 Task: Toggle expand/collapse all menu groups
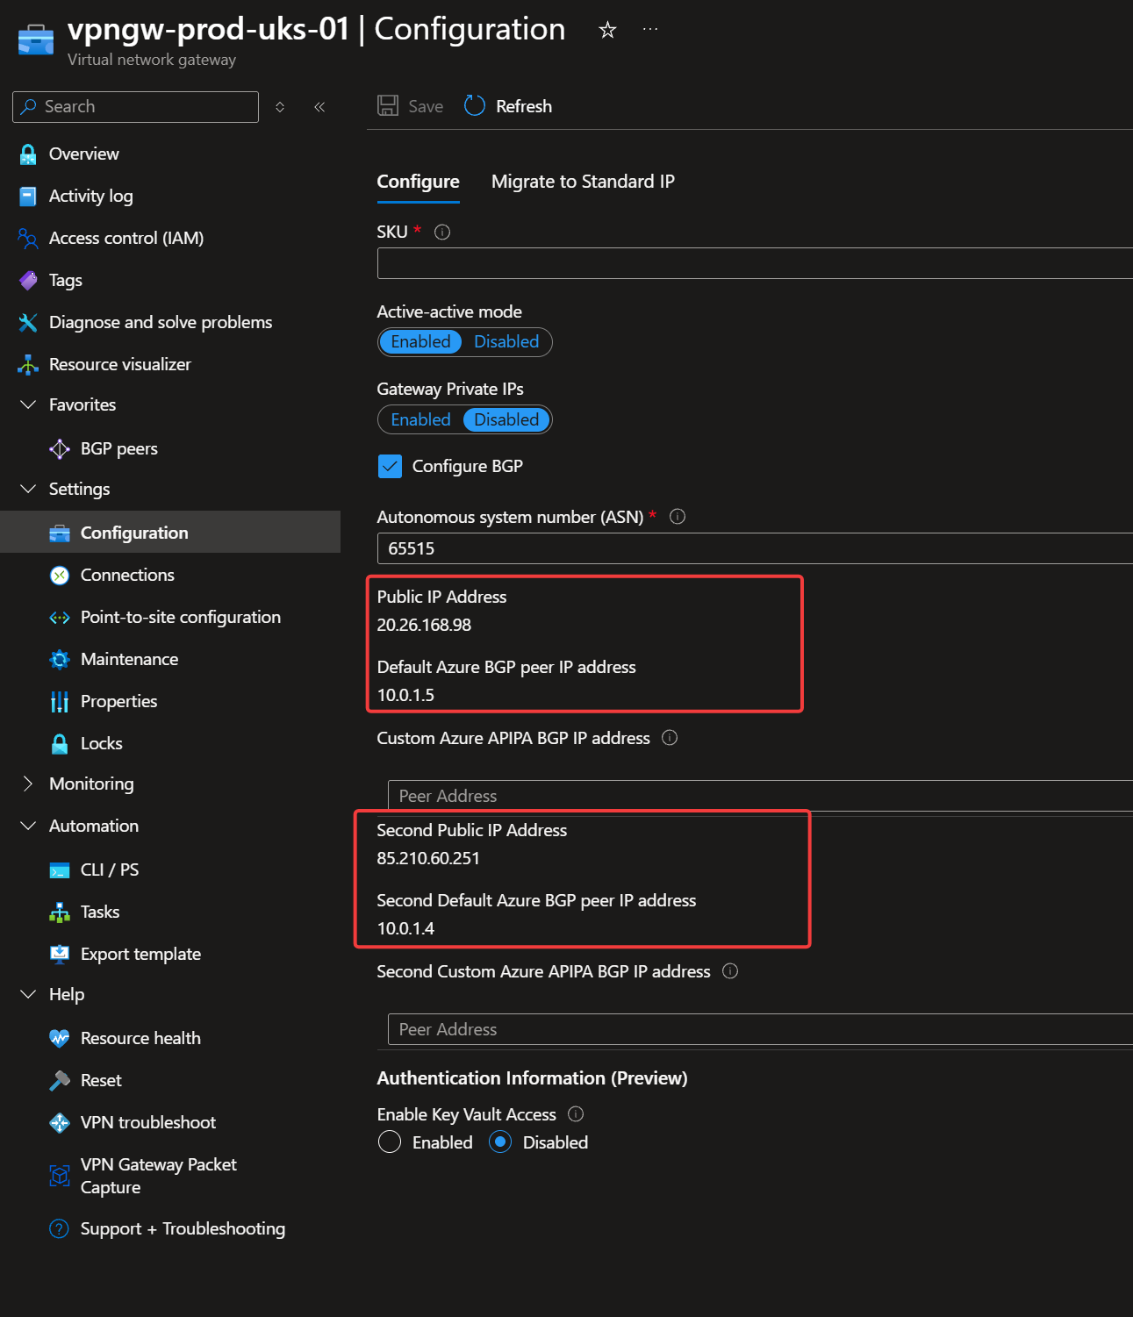[x=280, y=107]
